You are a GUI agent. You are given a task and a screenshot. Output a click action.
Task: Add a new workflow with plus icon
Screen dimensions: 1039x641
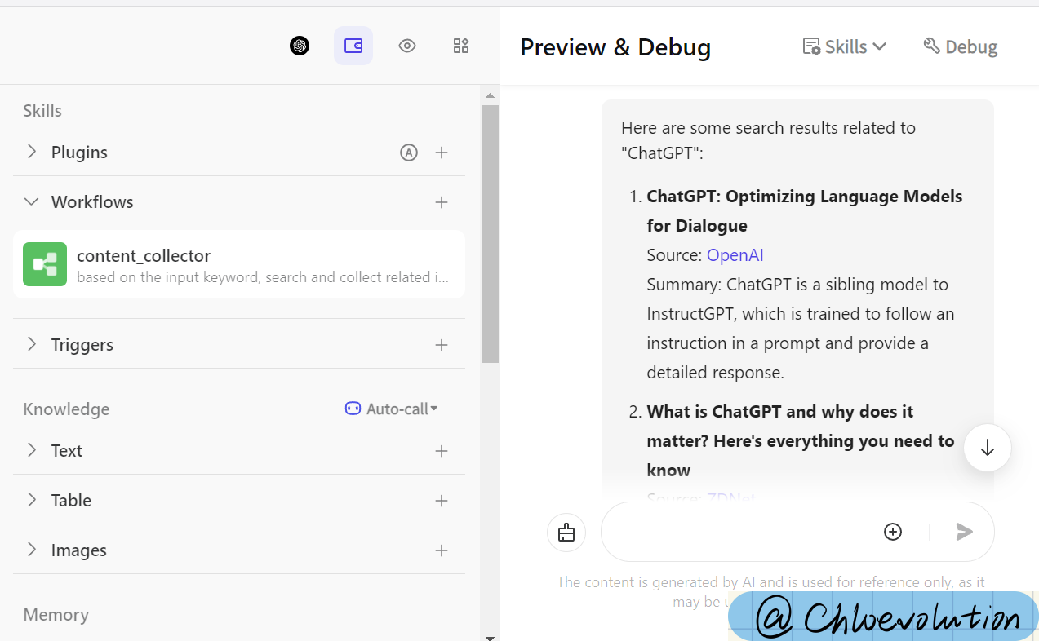point(442,201)
